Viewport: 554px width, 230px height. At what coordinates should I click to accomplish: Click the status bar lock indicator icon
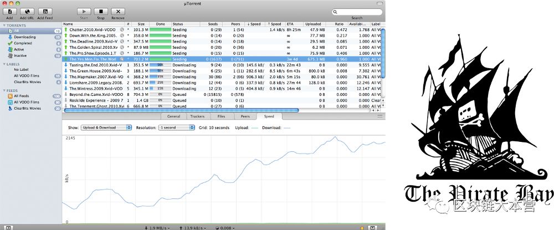[362, 228]
